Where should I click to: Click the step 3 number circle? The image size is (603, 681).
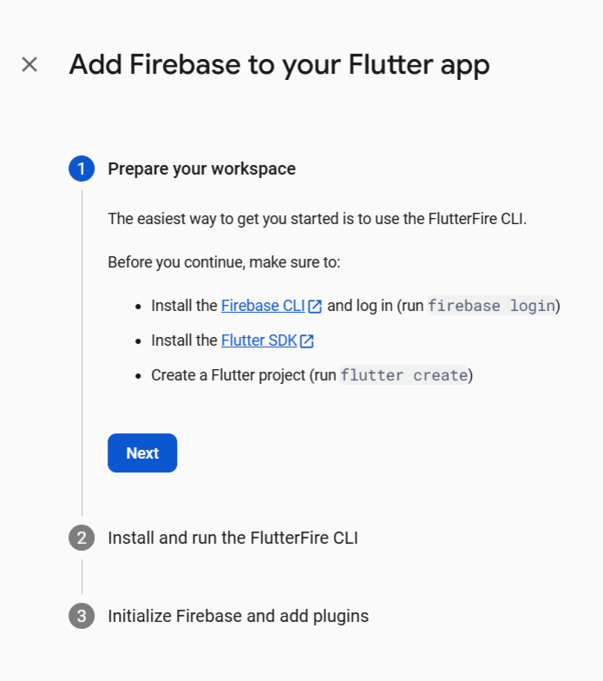tap(82, 616)
